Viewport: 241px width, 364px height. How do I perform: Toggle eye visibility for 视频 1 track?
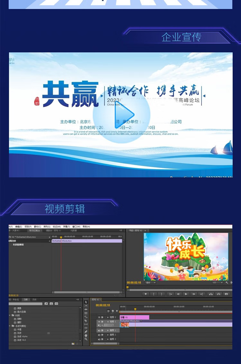click(99, 322)
